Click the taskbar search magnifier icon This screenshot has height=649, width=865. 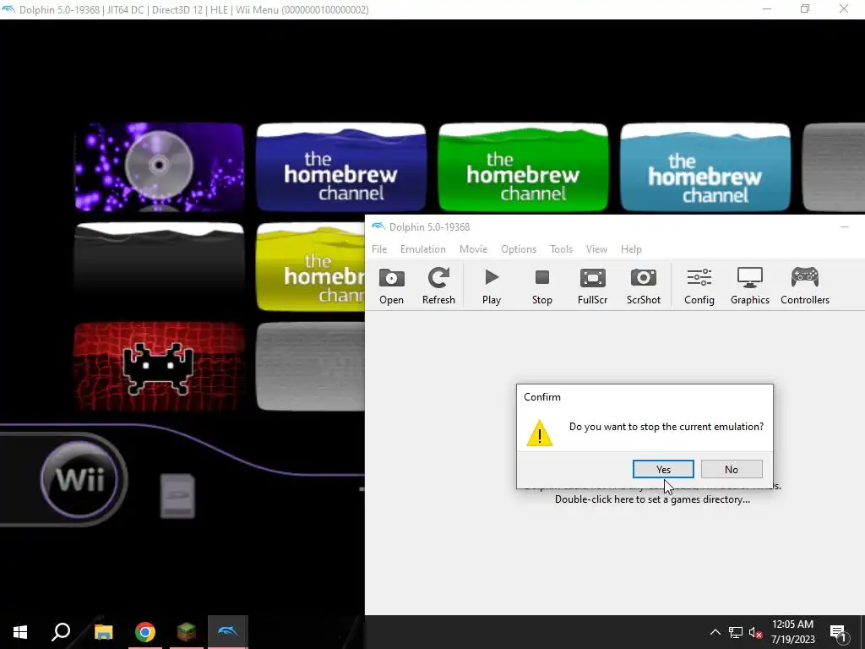61,632
